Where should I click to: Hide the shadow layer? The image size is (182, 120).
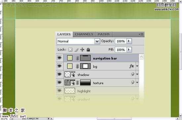pos(60,74)
